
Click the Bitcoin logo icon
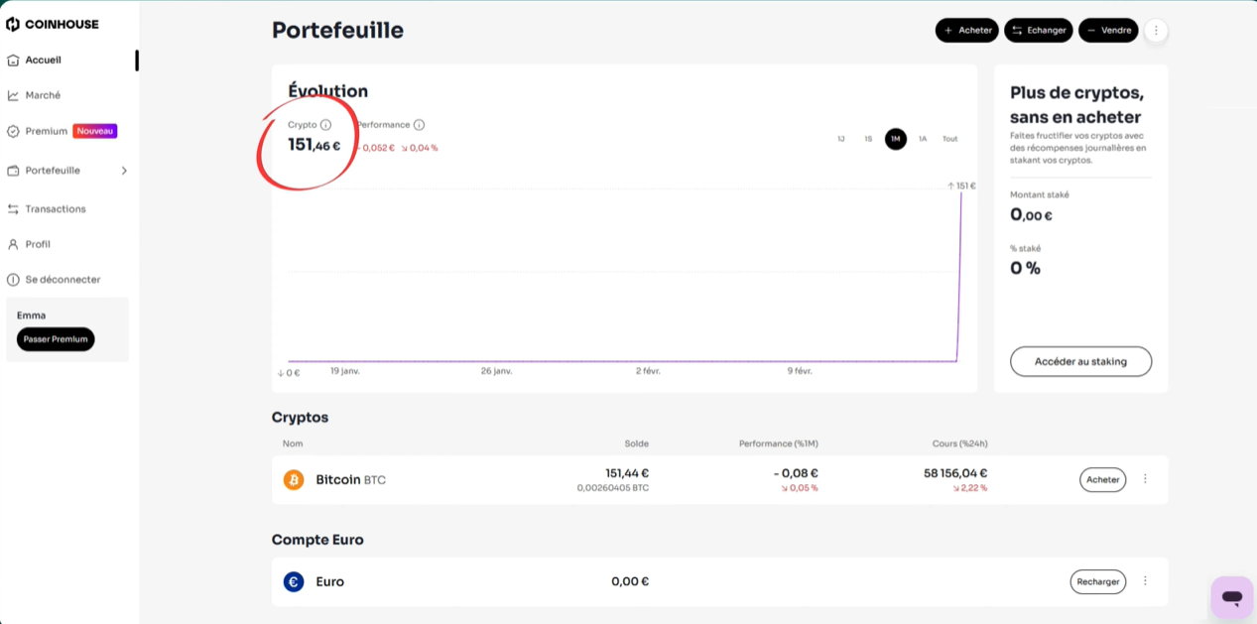click(x=294, y=480)
